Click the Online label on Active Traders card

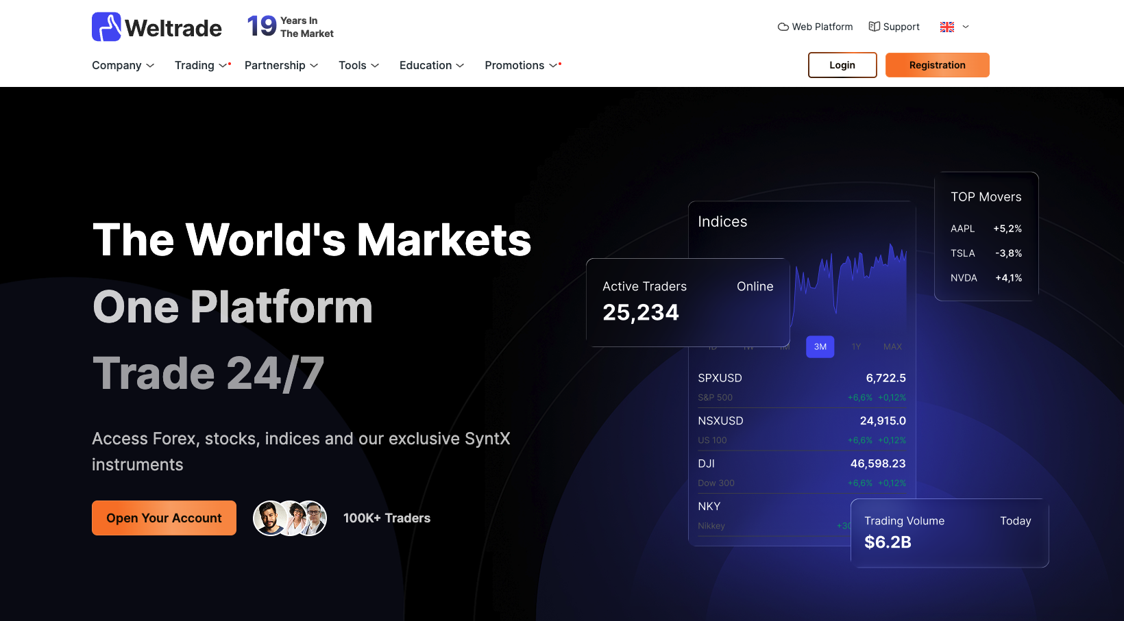(x=755, y=287)
